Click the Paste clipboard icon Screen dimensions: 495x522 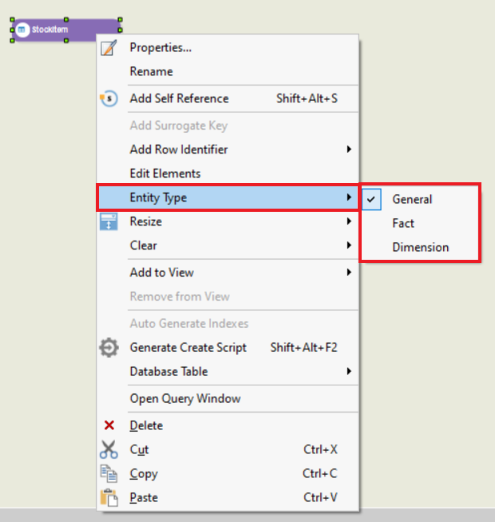(109, 497)
